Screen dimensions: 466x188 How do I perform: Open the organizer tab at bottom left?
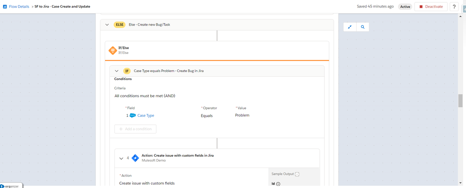click(11, 186)
